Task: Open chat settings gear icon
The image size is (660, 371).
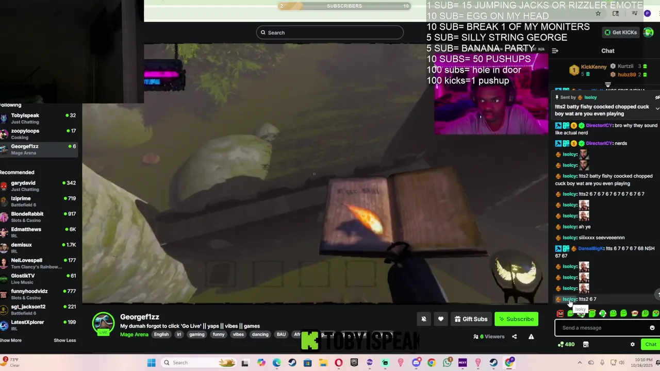Action: point(633,344)
